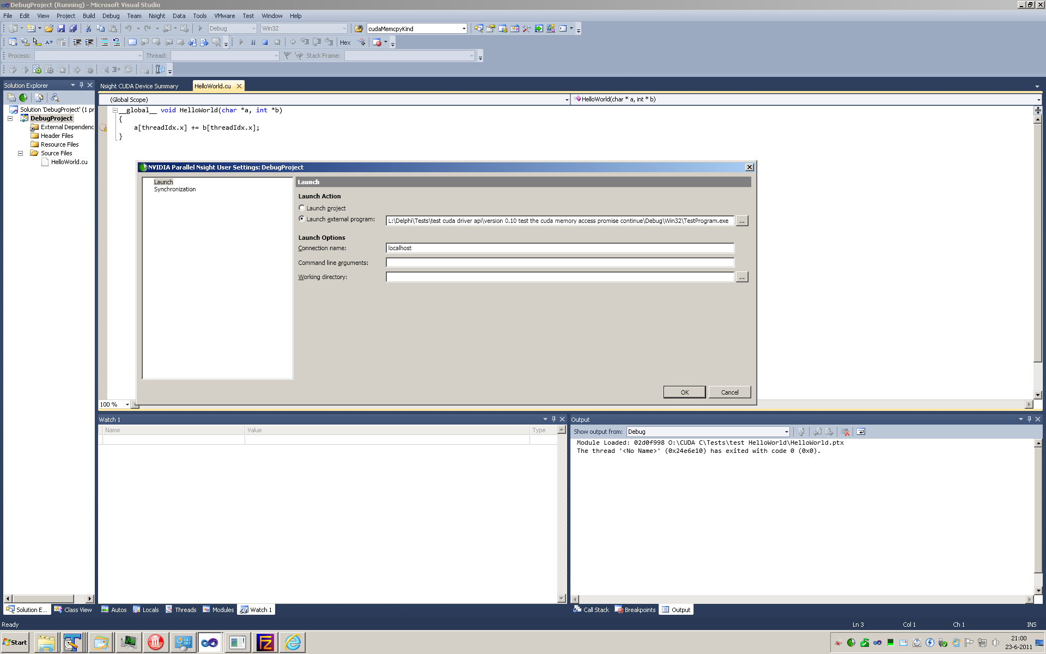The image size is (1046, 654).
Task: Open the cudaMemcpyKind find combo box
Action: pos(464,28)
